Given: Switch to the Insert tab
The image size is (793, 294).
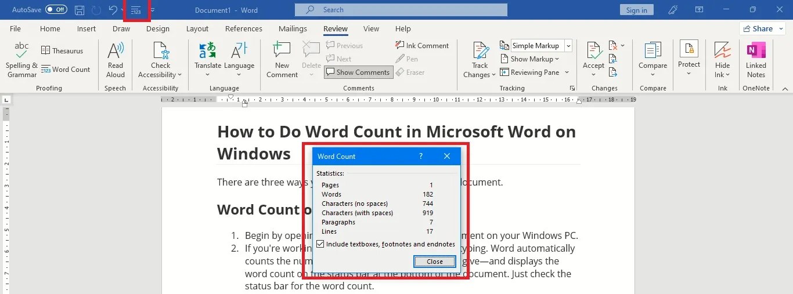Looking at the screenshot, I should tap(86, 28).
